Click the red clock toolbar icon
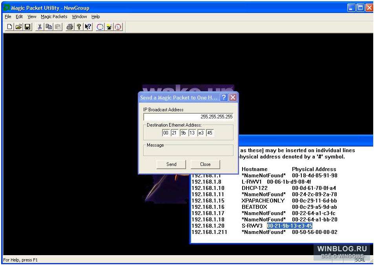The height and width of the screenshot is (265, 374). point(118,27)
